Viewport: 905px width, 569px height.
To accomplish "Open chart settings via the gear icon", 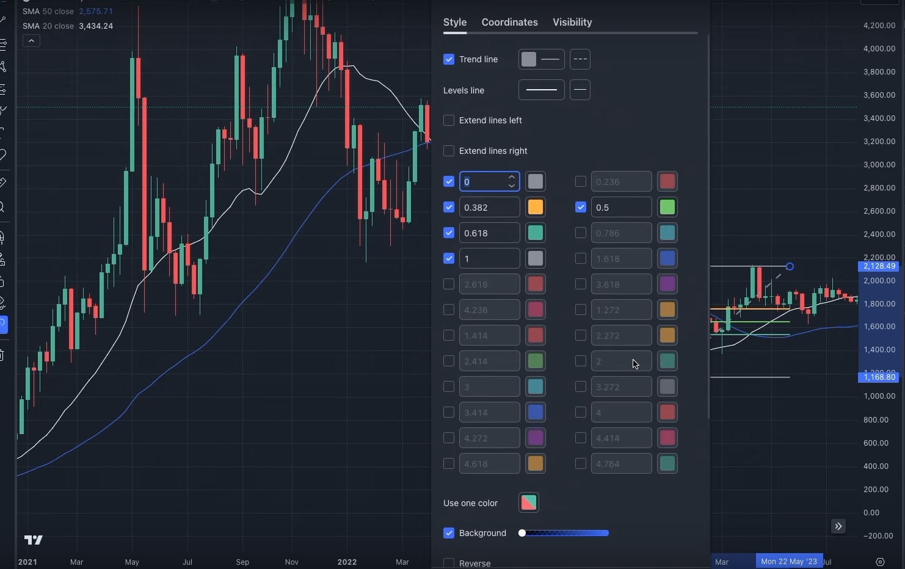I will point(880,562).
